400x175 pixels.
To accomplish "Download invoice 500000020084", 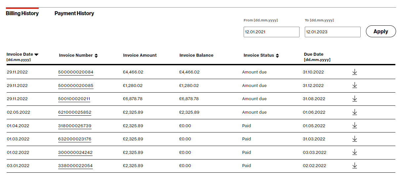I will click(355, 72).
